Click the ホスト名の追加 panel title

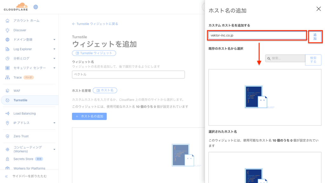pos(227,10)
